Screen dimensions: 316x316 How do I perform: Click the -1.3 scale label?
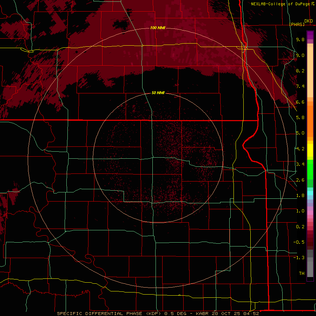299,258
